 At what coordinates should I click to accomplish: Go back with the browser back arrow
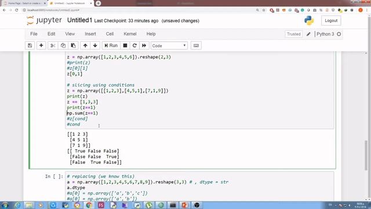pos(4,10)
